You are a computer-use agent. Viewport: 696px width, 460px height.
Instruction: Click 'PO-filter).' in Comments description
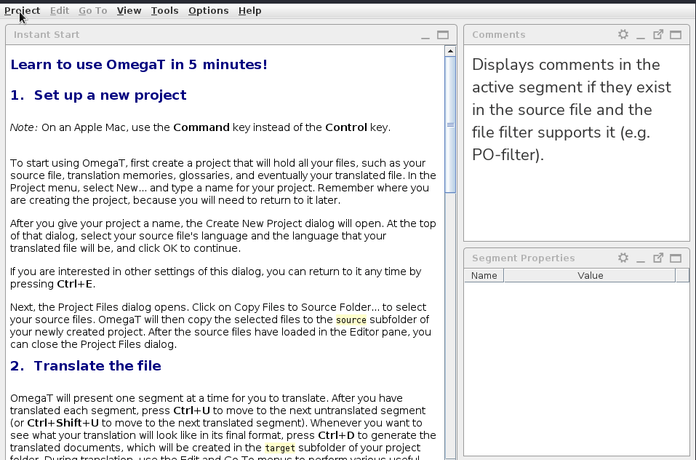[x=508, y=155]
